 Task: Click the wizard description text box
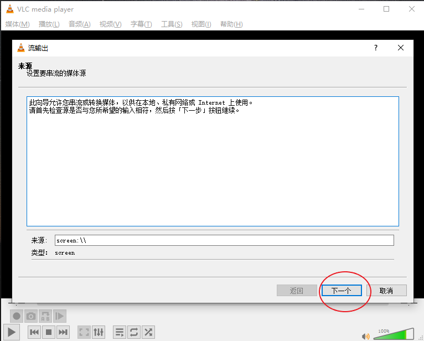(213, 161)
